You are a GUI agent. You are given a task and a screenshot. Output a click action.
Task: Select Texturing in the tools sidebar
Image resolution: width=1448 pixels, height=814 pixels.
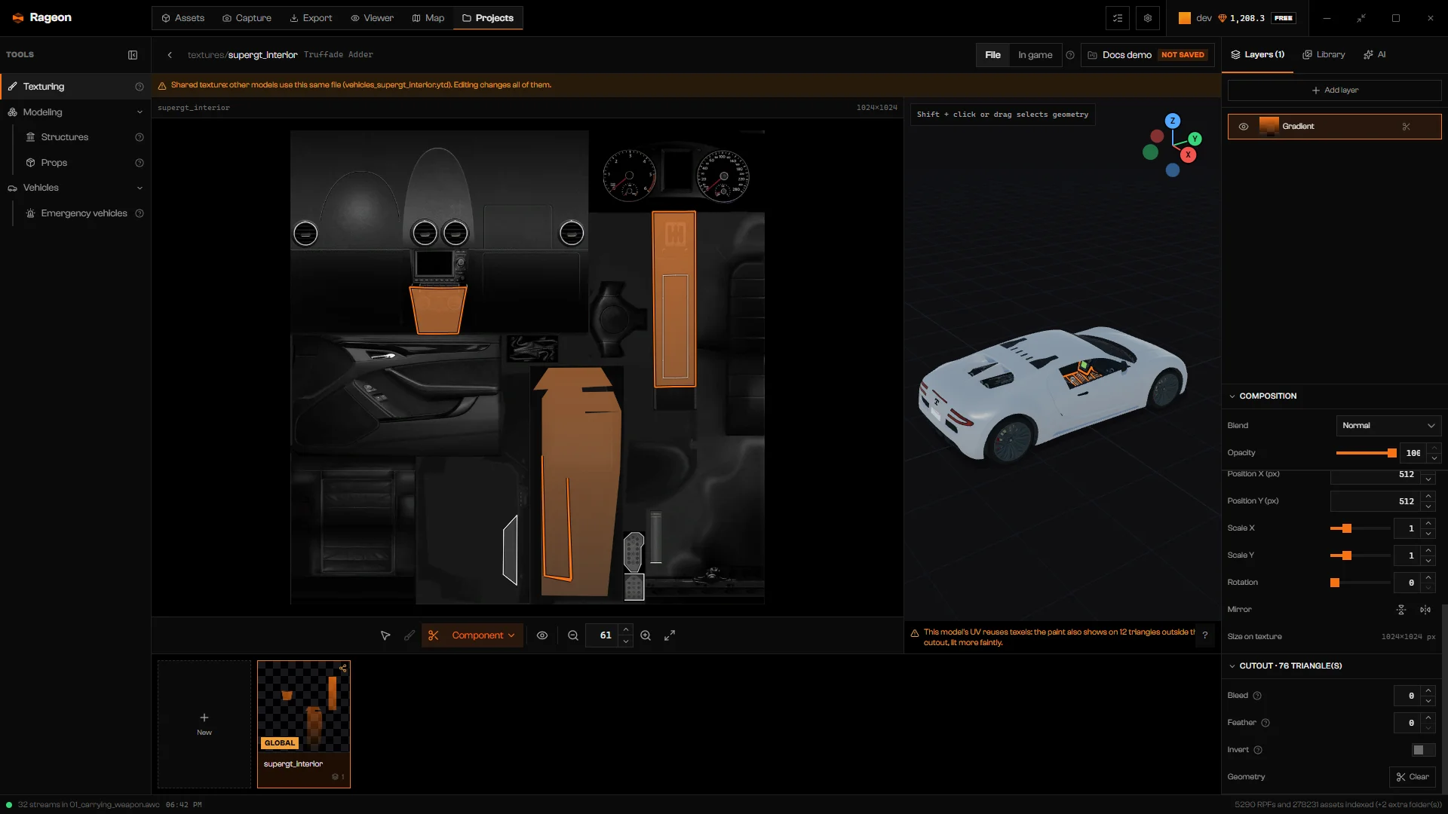point(75,87)
